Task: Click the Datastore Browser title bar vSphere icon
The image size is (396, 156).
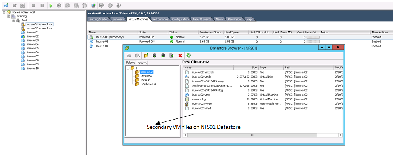Action: pos(127,47)
